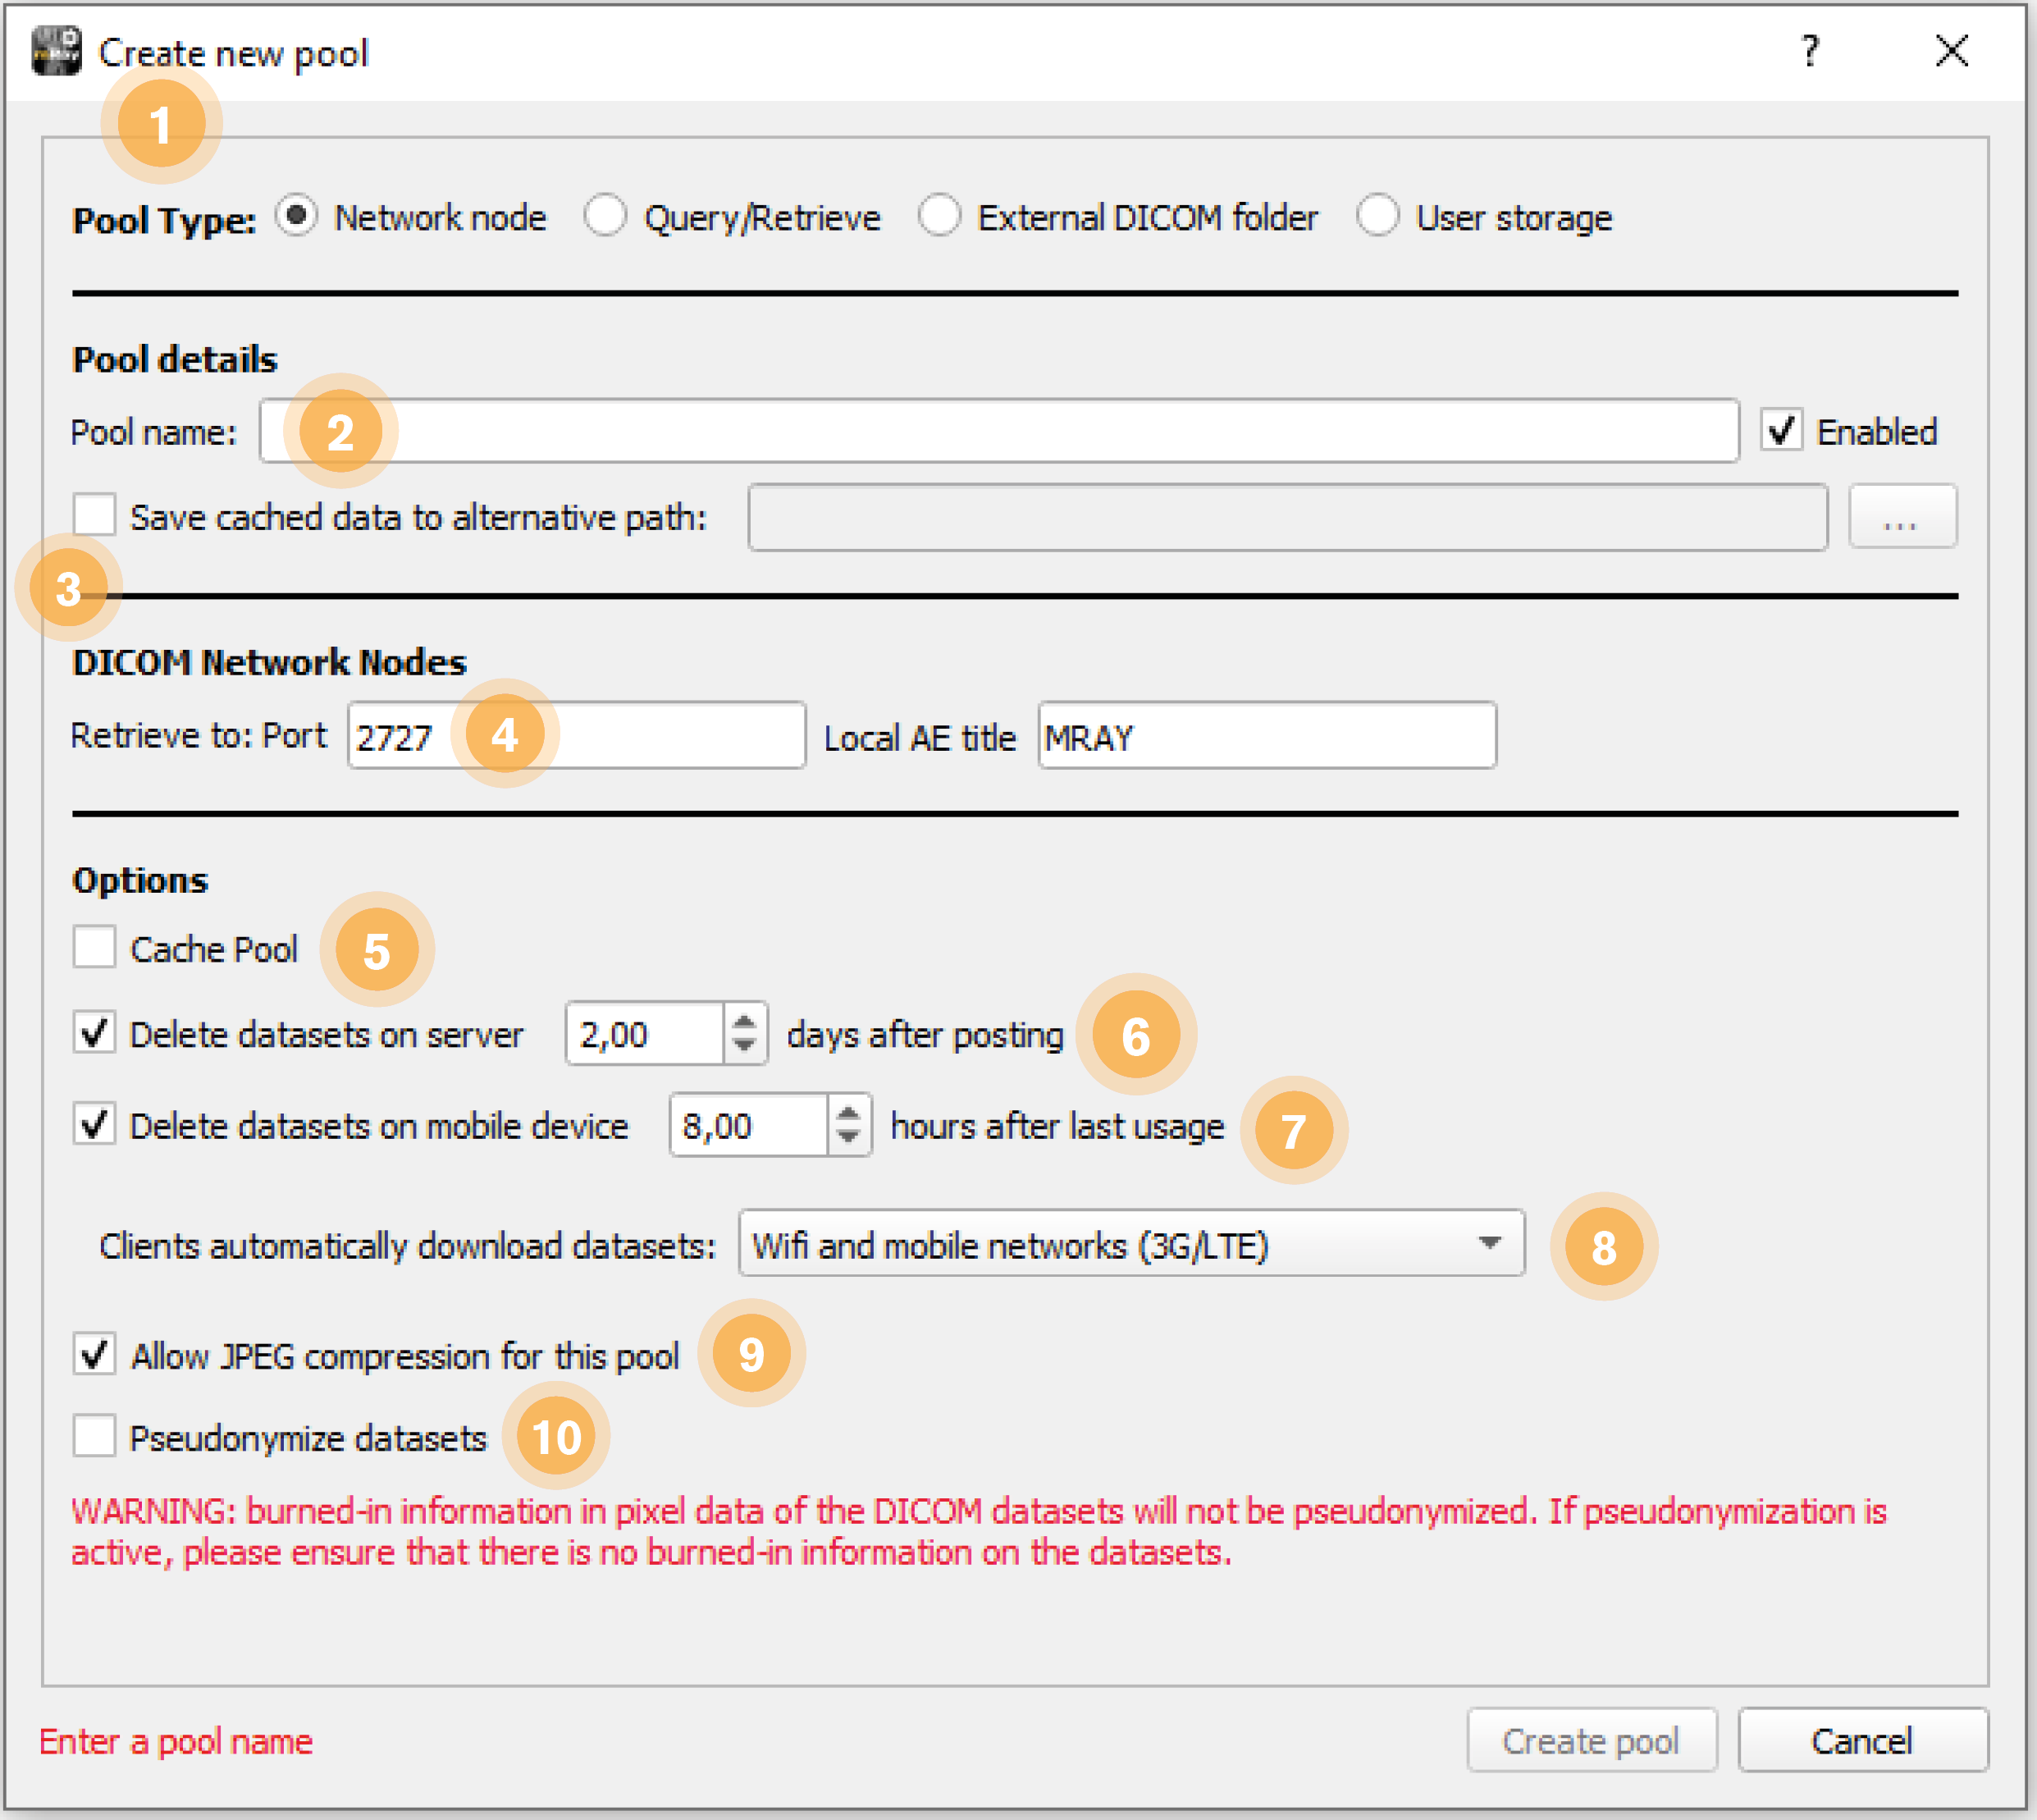Check Pseudonymize datasets
Image resolution: width=2037 pixels, height=1820 pixels.
click(94, 1436)
